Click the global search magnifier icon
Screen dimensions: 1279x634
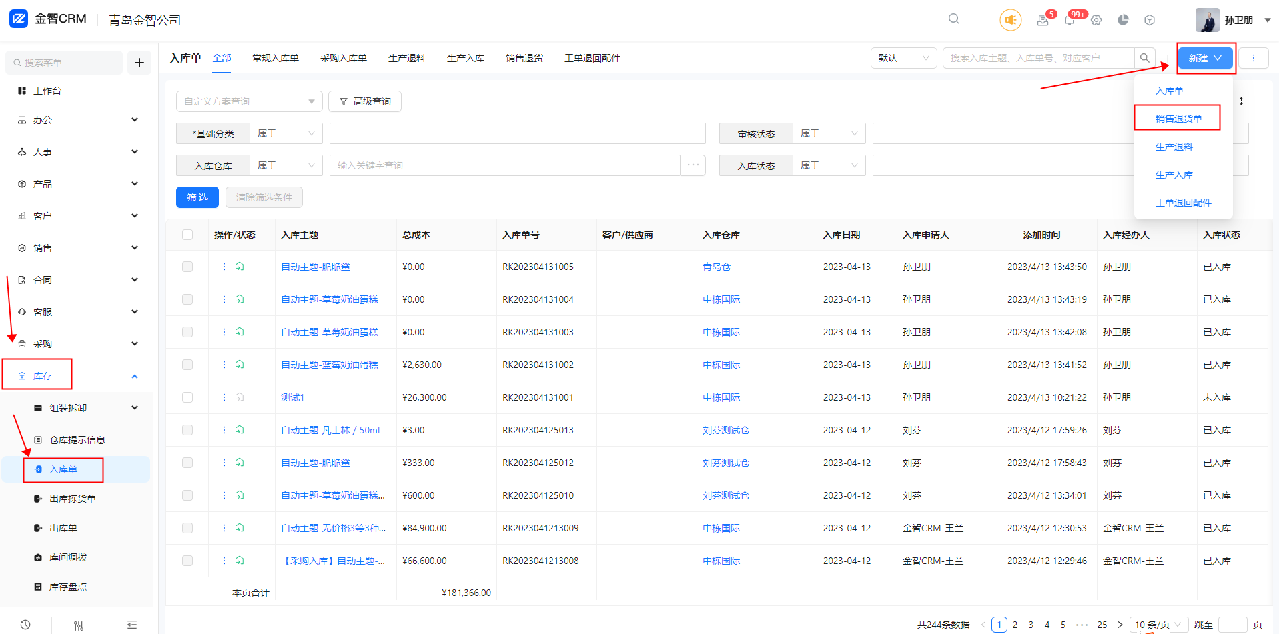click(x=953, y=19)
